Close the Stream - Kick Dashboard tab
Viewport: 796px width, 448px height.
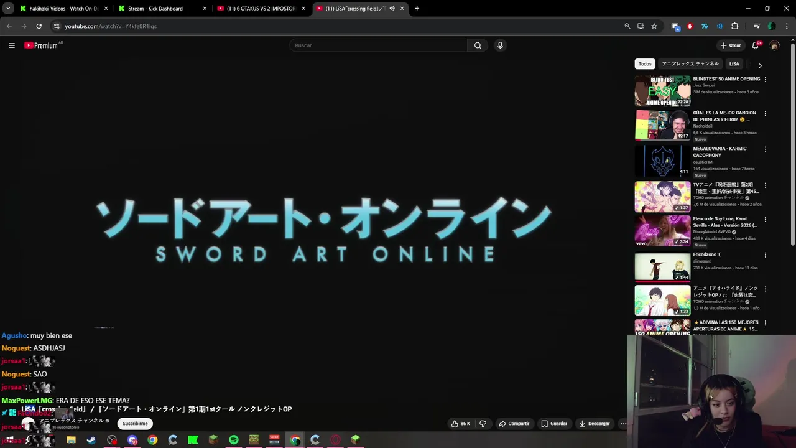(x=205, y=9)
